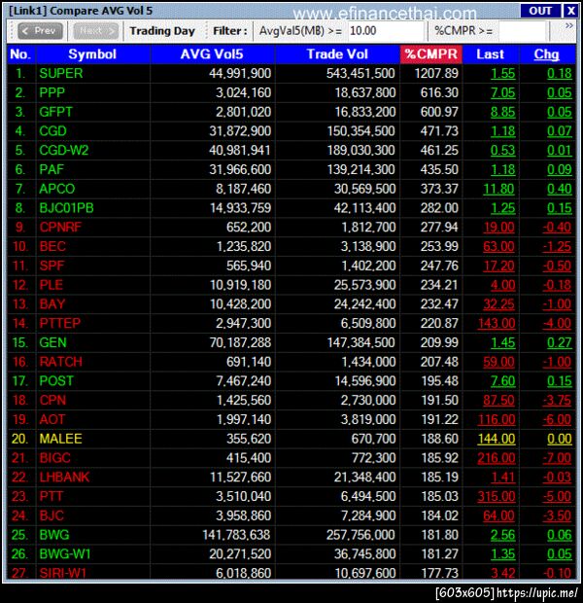Select the CPNRF symbol
Image resolution: width=583 pixels, height=603 pixels.
(60, 228)
